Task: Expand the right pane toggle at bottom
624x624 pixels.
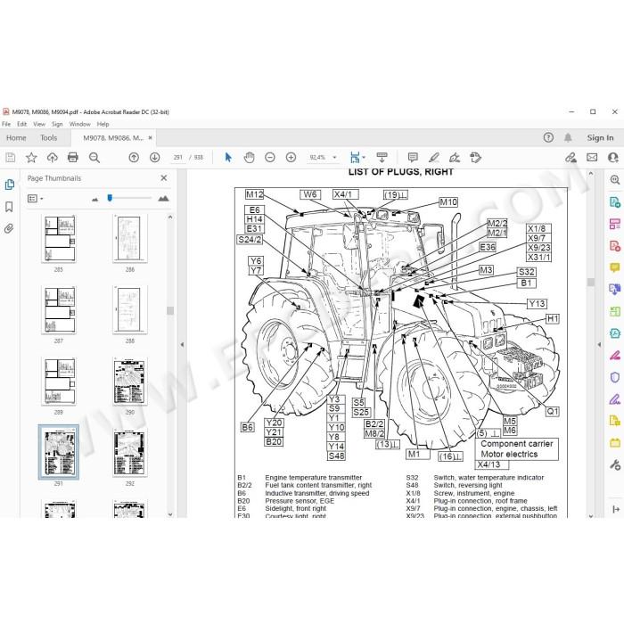Action: (x=616, y=509)
